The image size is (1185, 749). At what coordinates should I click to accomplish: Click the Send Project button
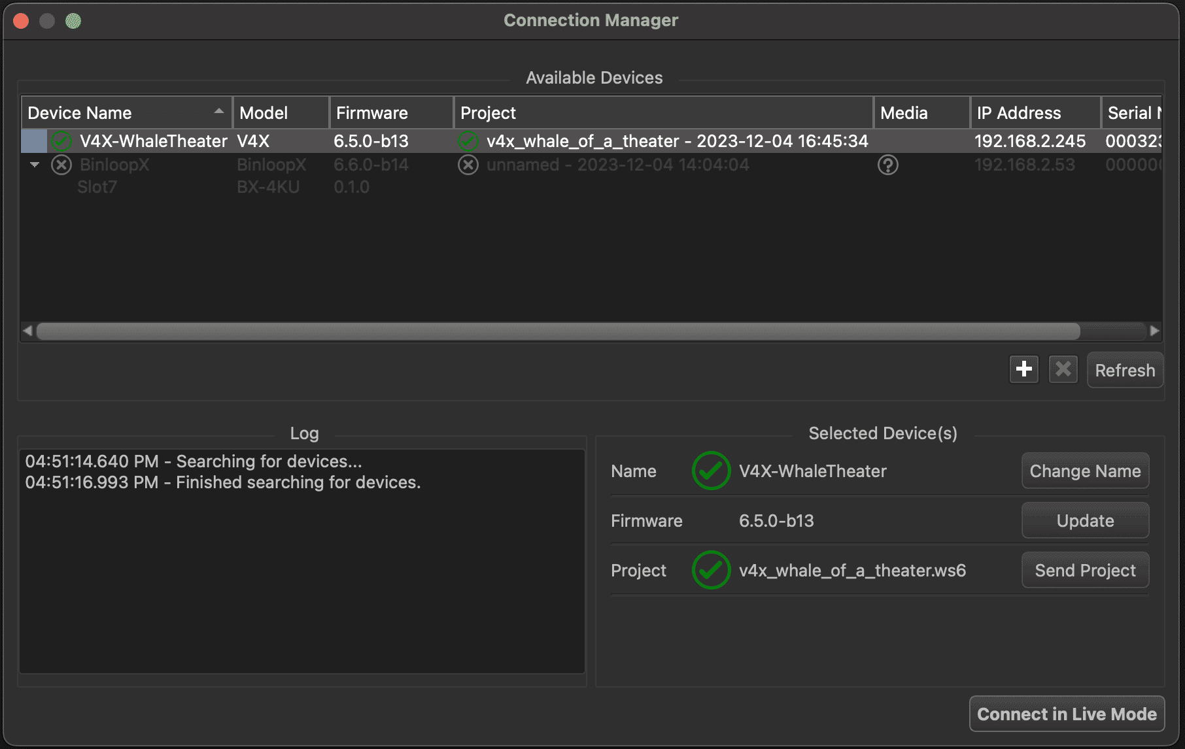click(x=1084, y=570)
